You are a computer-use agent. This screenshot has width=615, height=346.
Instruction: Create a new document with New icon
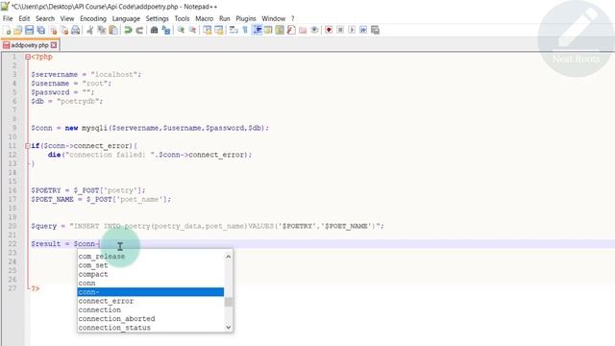[7, 30]
